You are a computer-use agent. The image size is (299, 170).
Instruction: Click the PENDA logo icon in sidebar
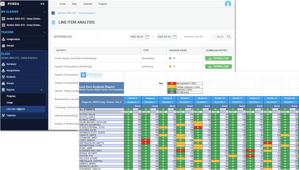tap(3, 4)
